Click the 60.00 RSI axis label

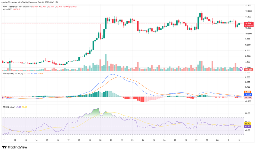248,122
